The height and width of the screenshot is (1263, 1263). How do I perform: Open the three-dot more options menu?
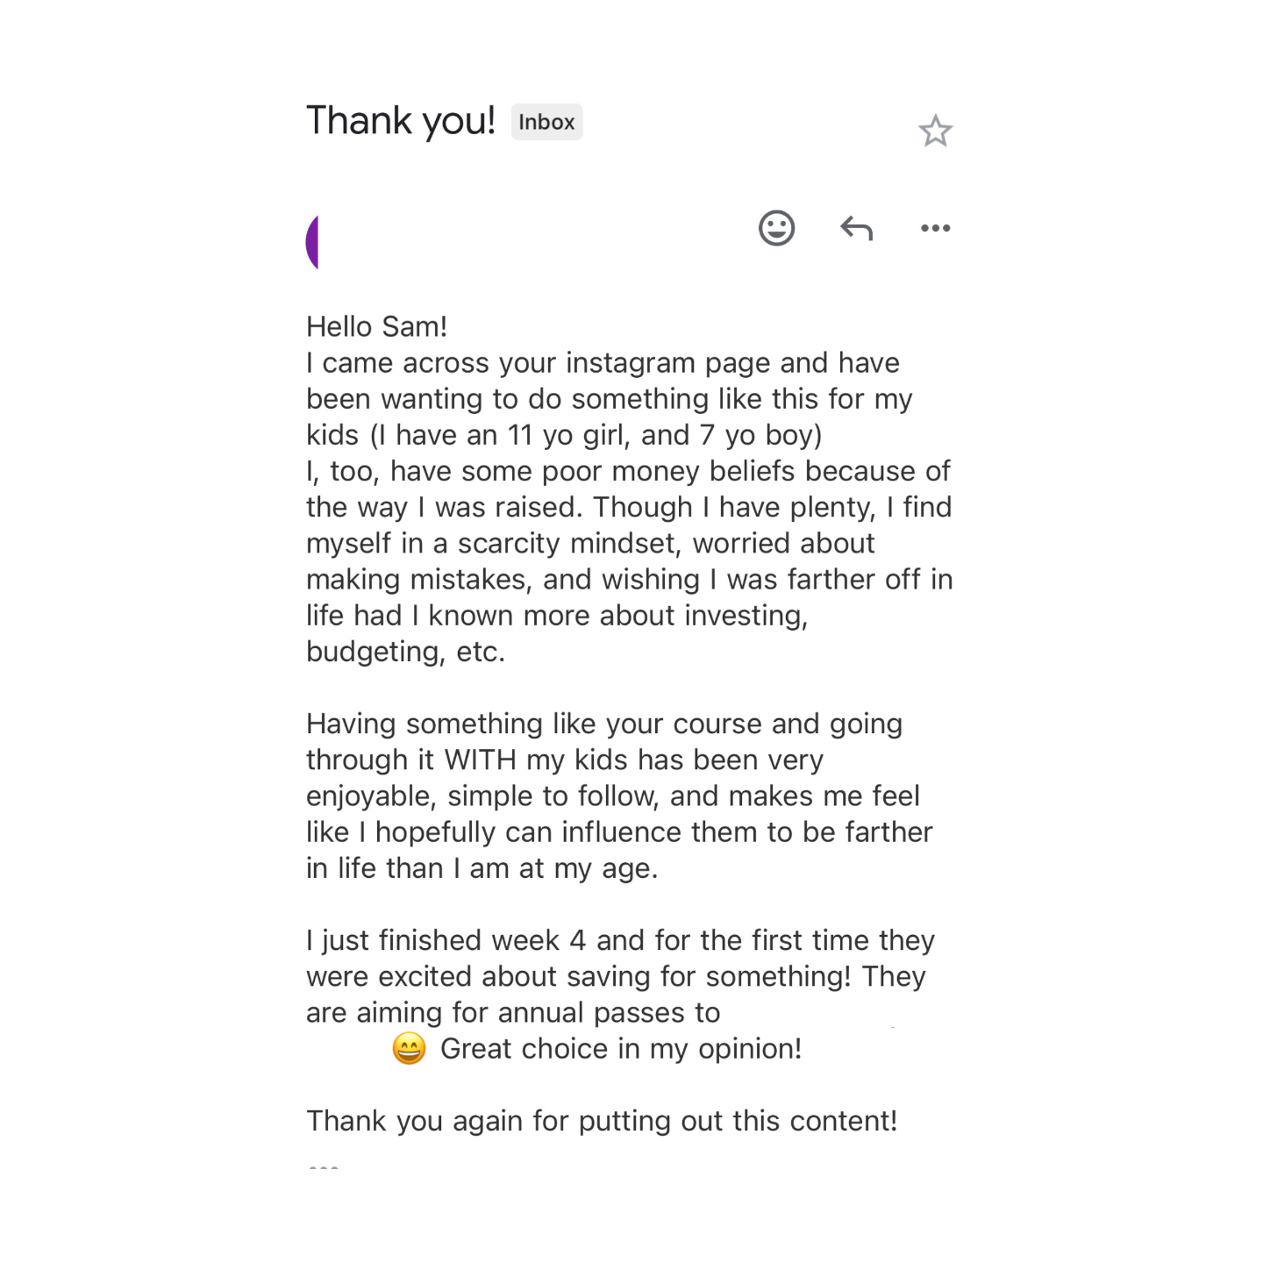coord(935,228)
